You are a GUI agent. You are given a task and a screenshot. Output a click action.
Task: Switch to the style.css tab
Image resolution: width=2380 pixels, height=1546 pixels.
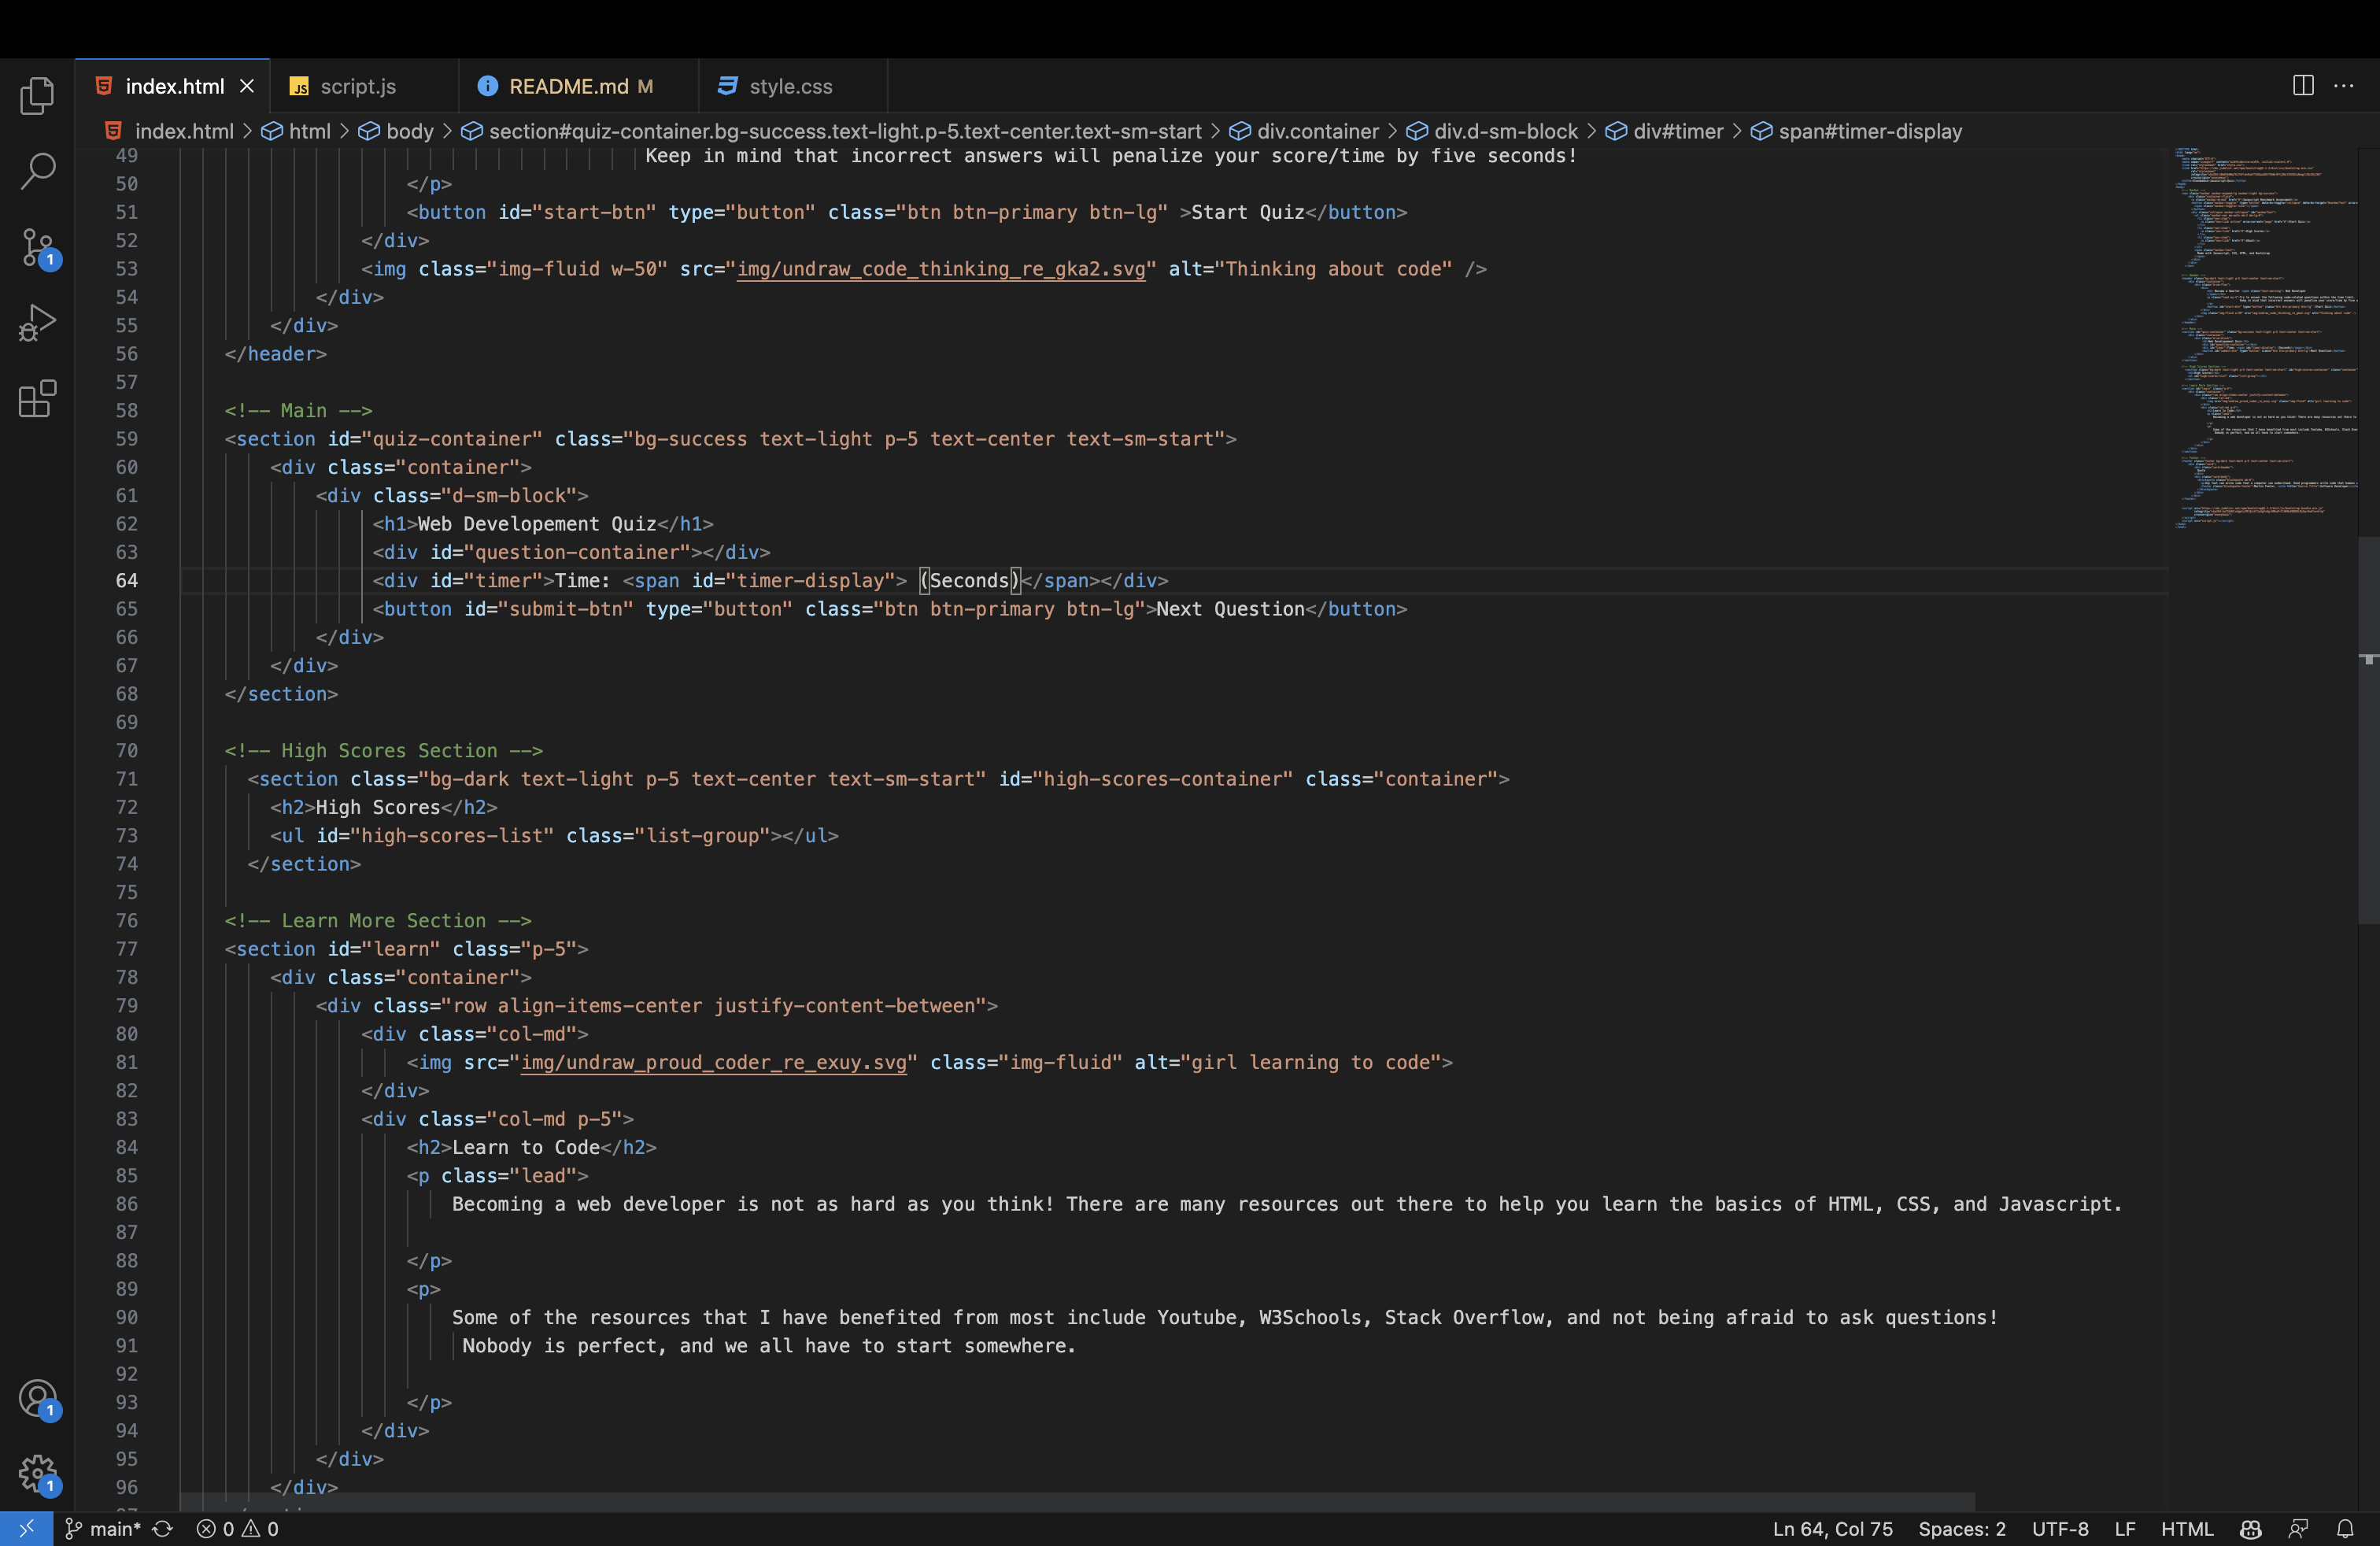click(x=791, y=86)
